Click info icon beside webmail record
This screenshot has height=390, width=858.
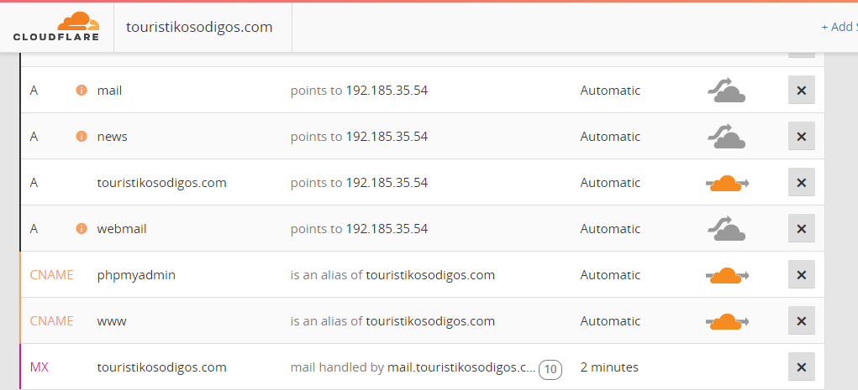pyautogui.click(x=82, y=229)
